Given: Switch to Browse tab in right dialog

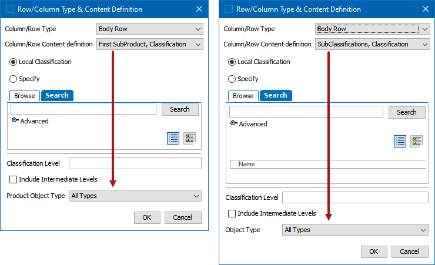Looking at the screenshot, I should [243, 96].
